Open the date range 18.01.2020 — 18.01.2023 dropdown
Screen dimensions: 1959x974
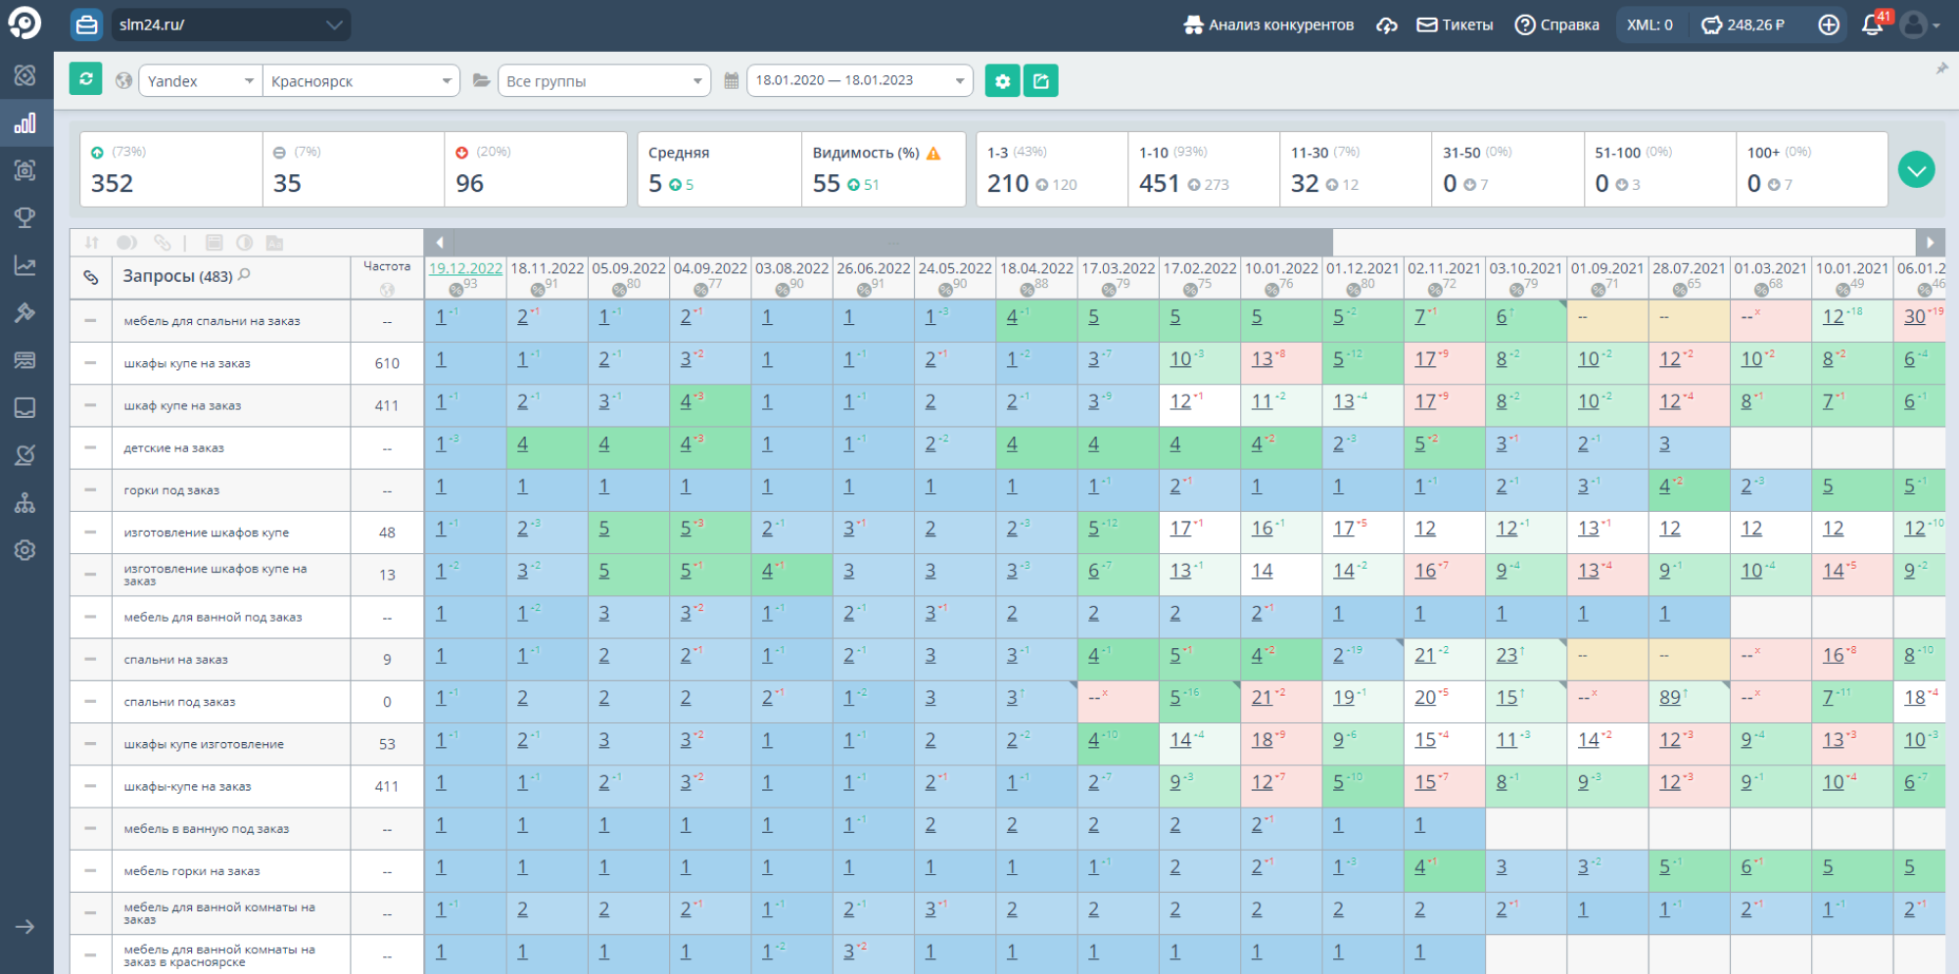[860, 80]
